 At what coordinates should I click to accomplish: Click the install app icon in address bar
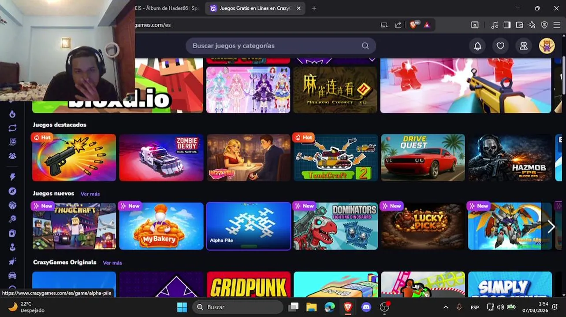tap(384, 25)
